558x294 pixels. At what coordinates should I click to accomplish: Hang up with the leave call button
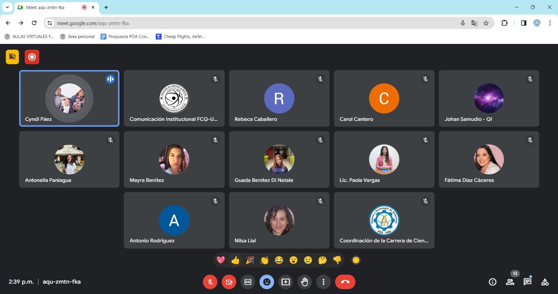(345, 282)
